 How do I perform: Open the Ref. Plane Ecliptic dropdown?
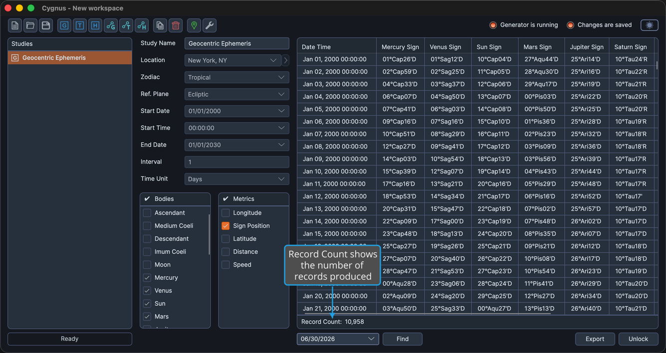pyautogui.click(x=236, y=94)
